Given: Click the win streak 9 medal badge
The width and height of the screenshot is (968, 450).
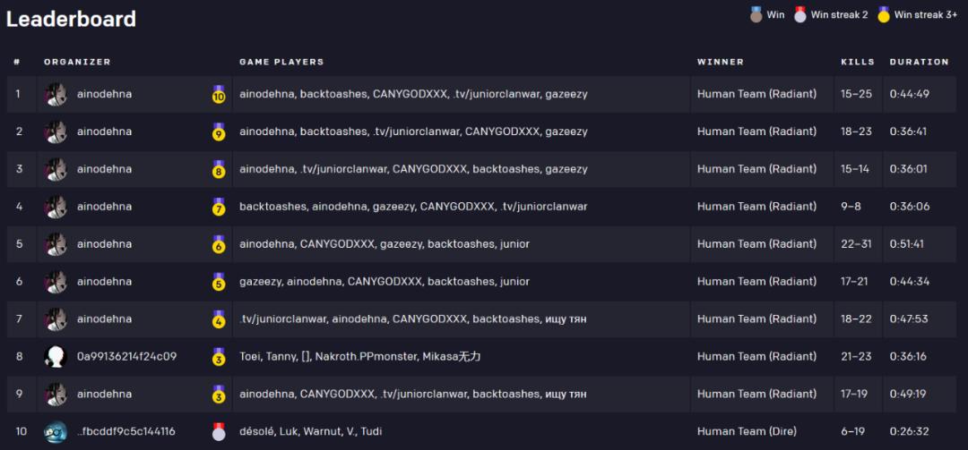Looking at the screenshot, I should 219,132.
